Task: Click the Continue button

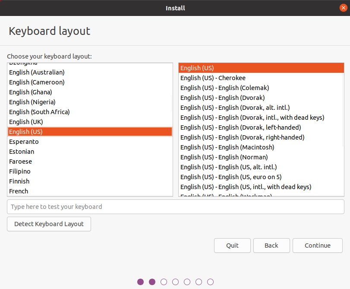Action: point(317,245)
